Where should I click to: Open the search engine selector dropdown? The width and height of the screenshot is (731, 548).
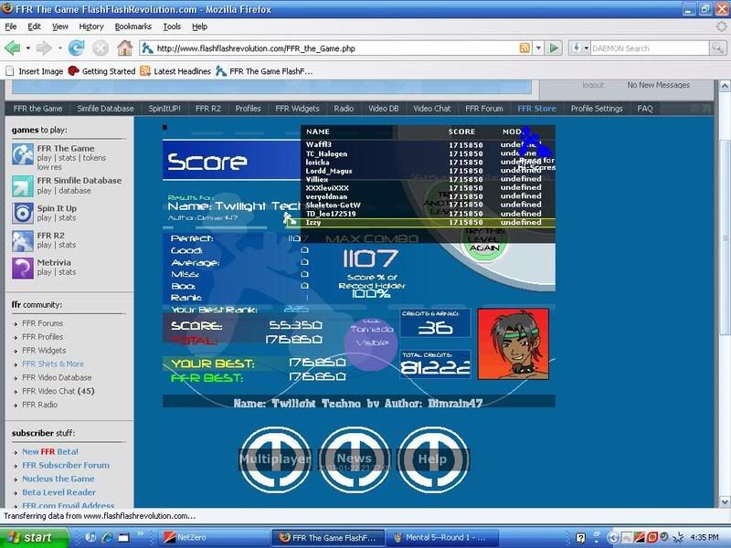point(585,48)
